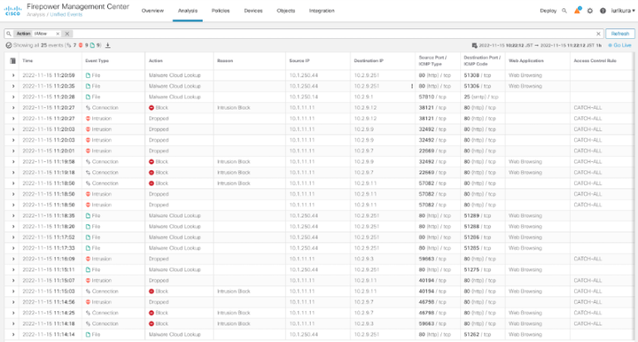Click source IP 10.1.250.14
Image resolution: width=638 pixels, height=342 pixels.
[303, 97]
